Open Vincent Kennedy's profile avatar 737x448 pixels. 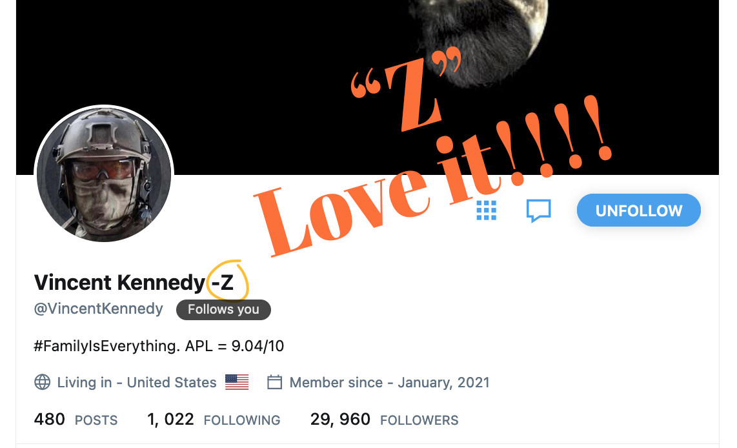click(x=104, y=174)
